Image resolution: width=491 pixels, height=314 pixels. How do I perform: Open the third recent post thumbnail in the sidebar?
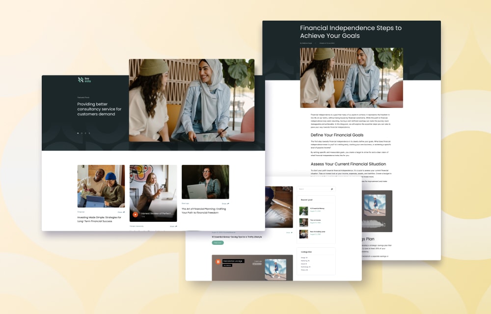pos(303,233)
